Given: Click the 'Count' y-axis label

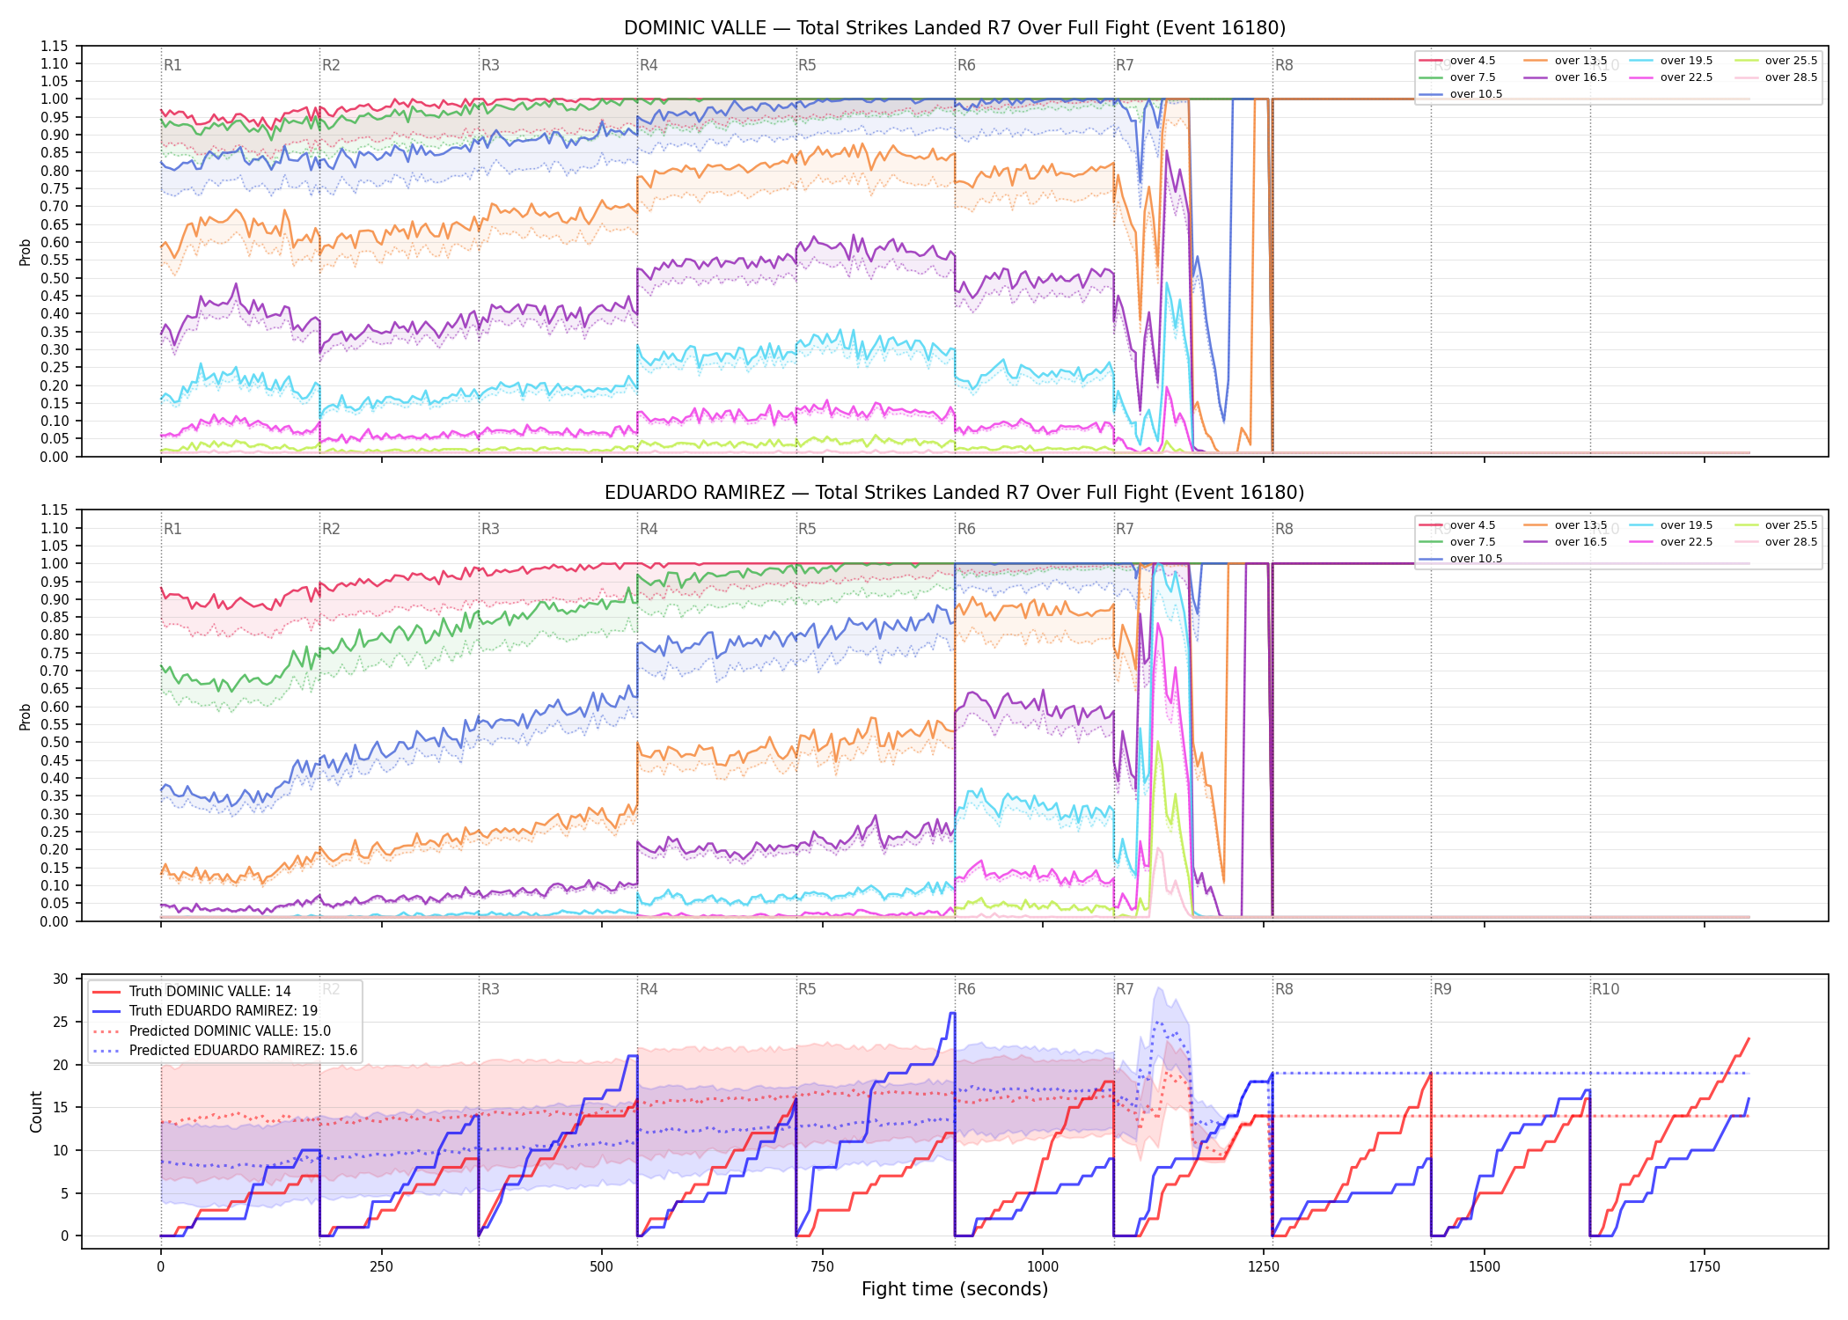Looking at the screenshot, I should click(x=36, y=1111).
